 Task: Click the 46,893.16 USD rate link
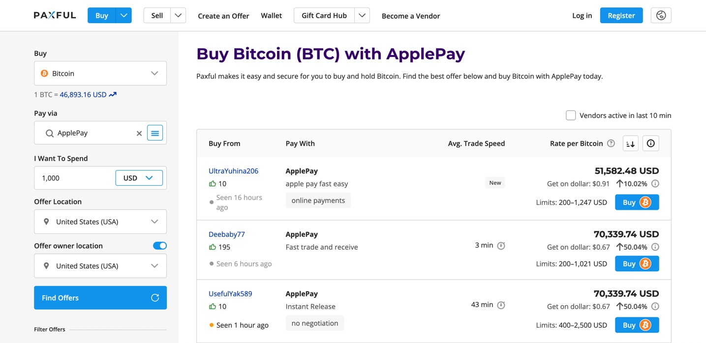(x=83, y=94)
